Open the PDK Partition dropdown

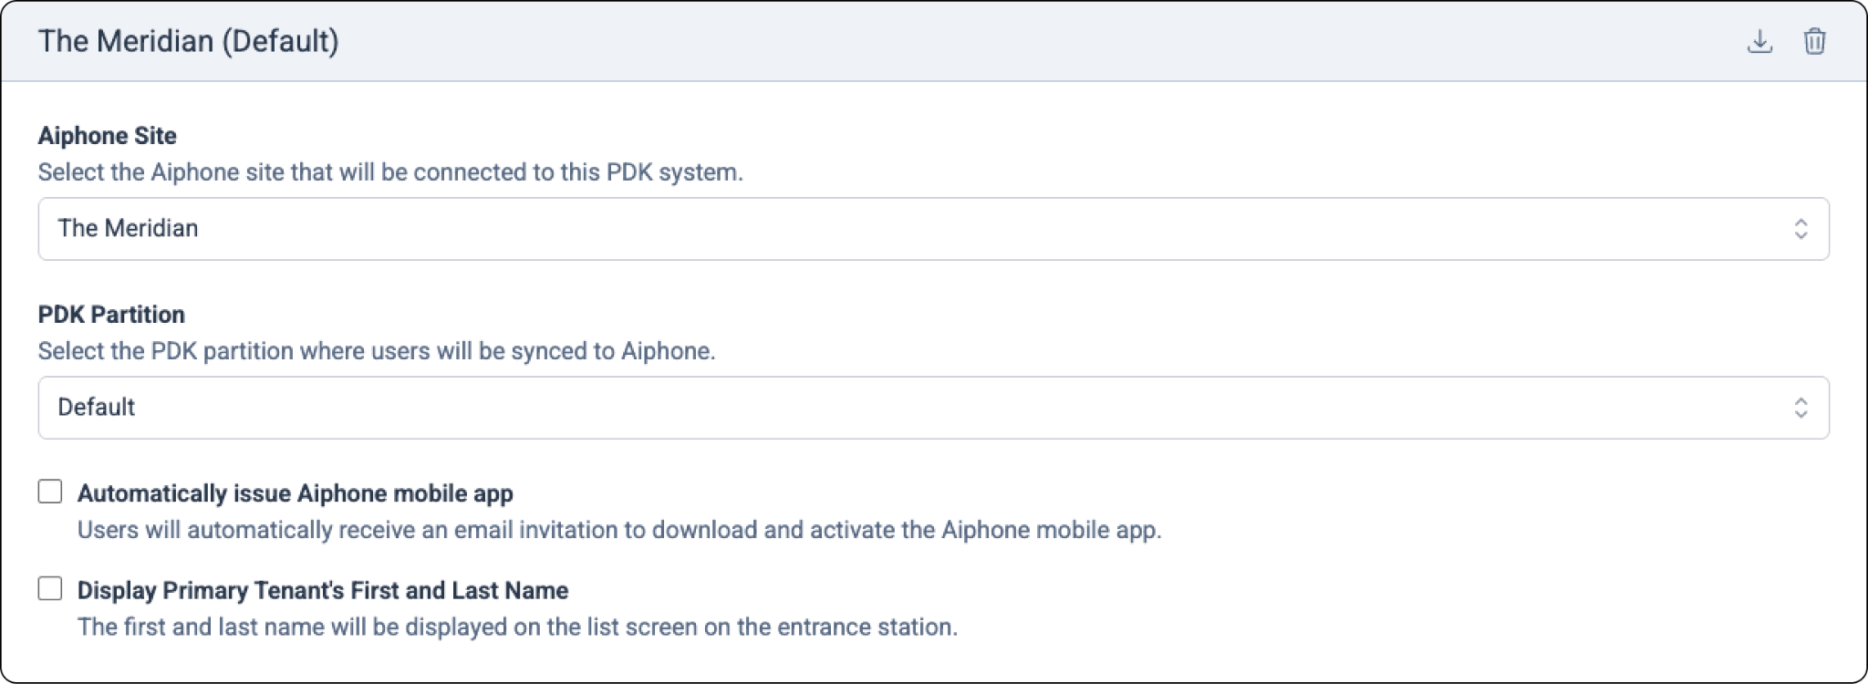933,408
